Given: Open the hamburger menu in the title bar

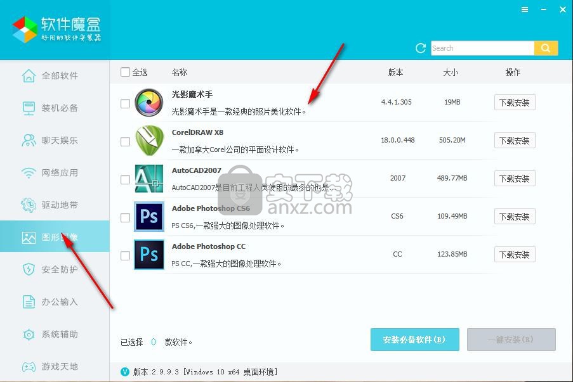Looking at the screenshot, I should click(x=525, y=10).
